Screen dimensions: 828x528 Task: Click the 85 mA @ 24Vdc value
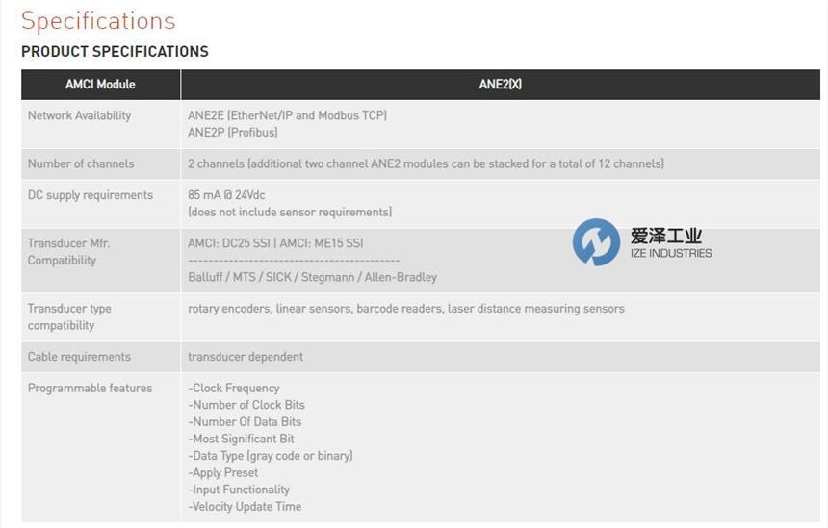coord(226,195)
